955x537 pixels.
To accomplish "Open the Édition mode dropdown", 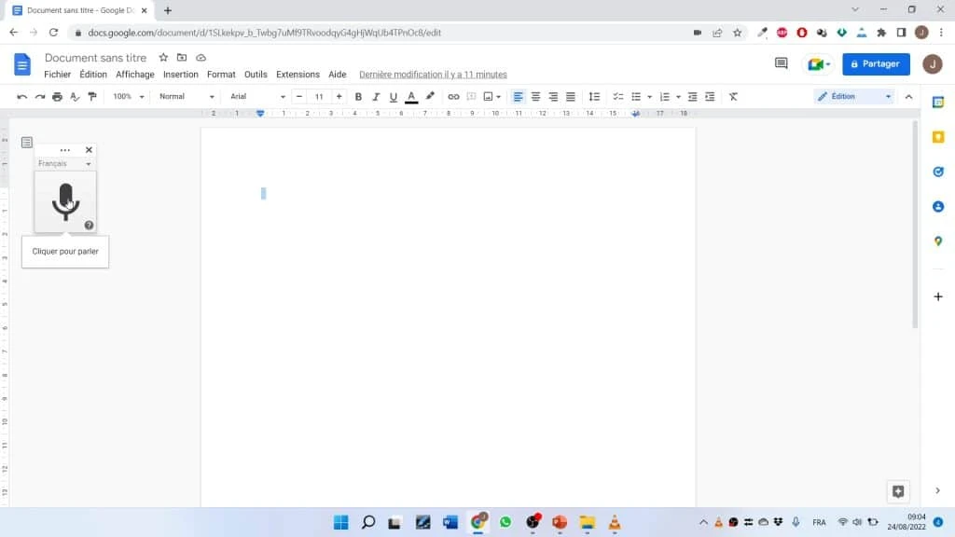I will tap(854, 97).
